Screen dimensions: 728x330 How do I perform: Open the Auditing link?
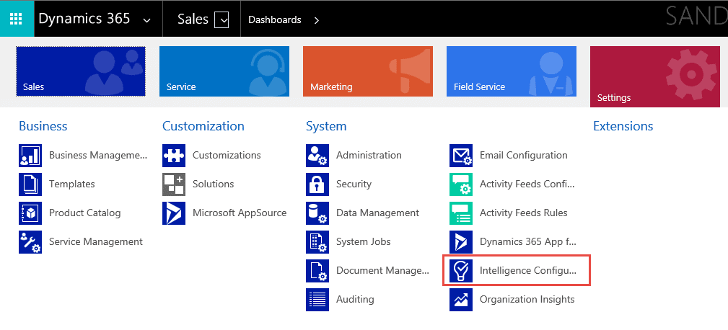coord(355,300)
